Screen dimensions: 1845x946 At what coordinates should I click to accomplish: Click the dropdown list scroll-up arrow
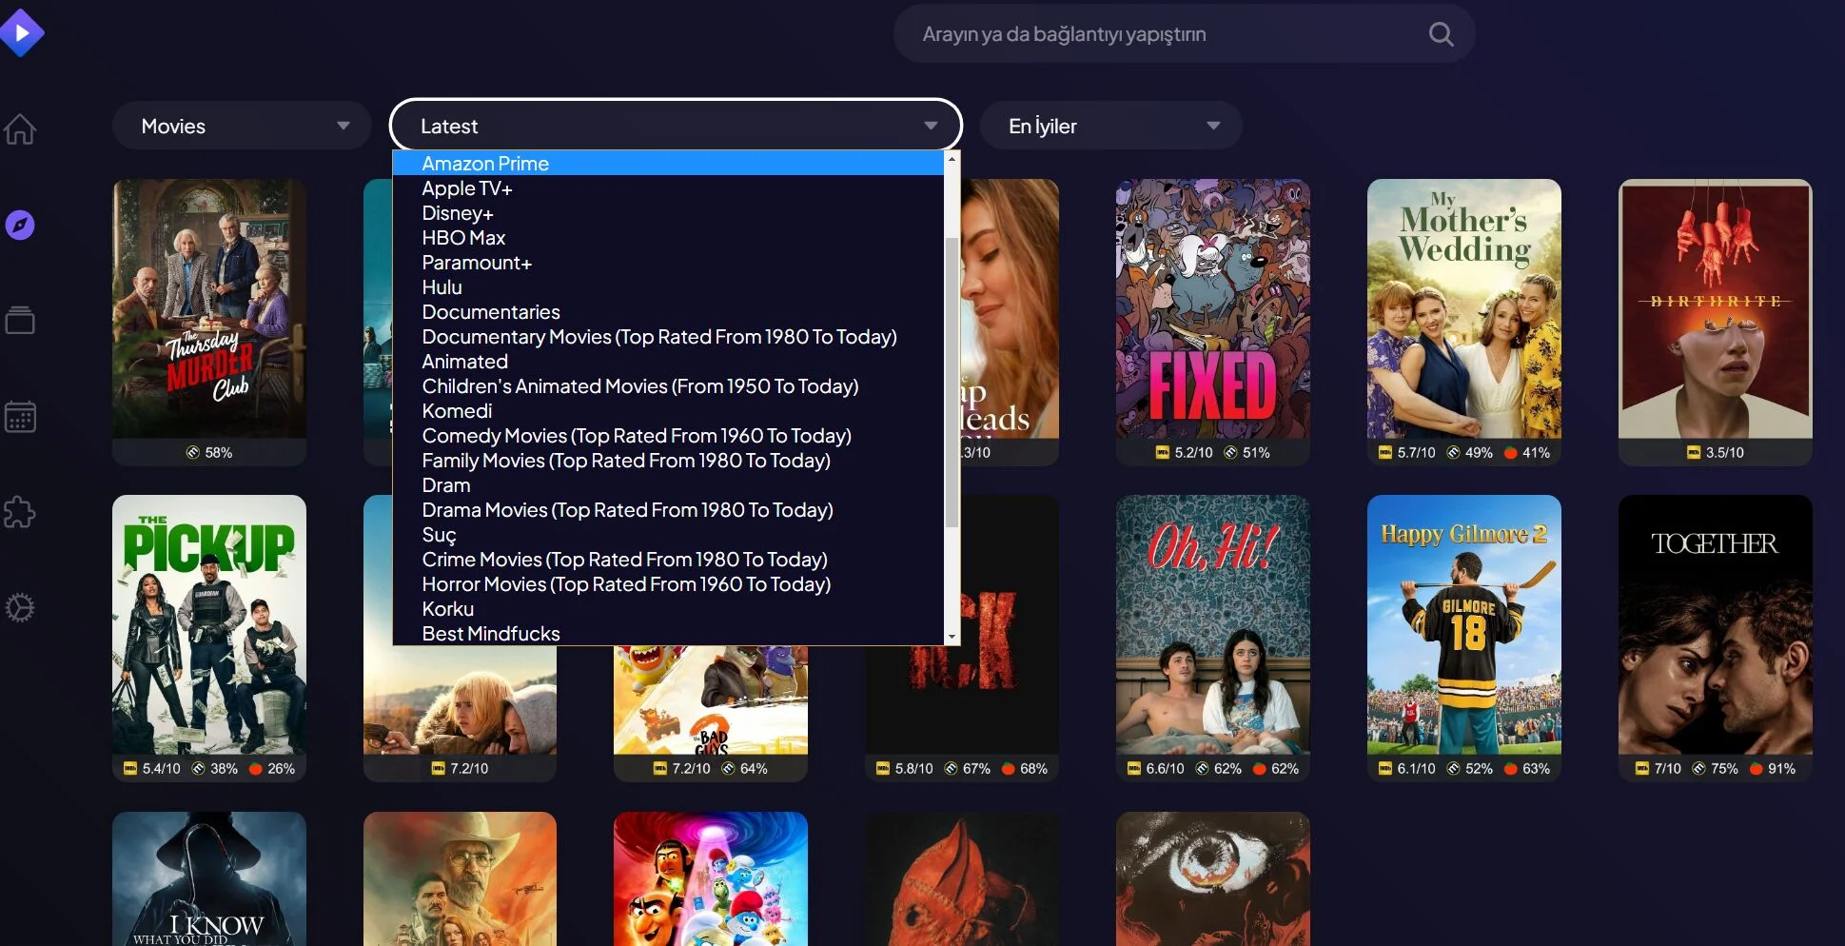pos(952,159)
